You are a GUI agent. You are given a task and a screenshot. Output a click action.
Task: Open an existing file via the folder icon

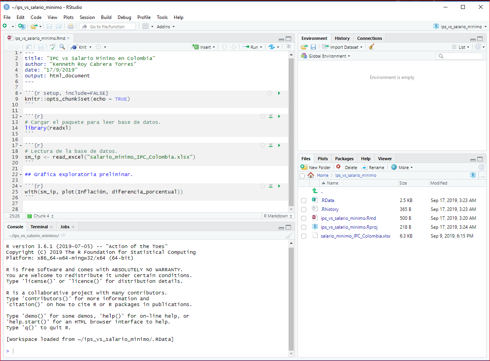coord(34,26)
